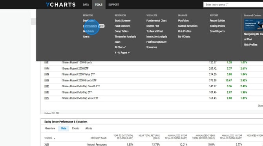This screenshot has width=263, height=146.
Task: Sort by Annualized 3 Year Total Returns header
Action: pyautogui.click(x=176, y=137)
